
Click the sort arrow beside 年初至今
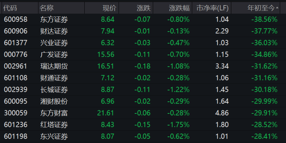click(277, 7)
